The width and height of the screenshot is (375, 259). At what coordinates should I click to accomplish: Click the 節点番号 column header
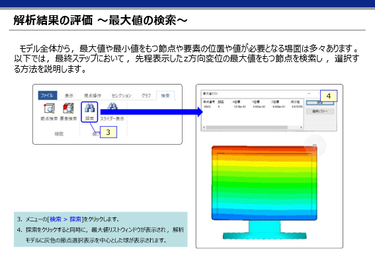[209, 102]
